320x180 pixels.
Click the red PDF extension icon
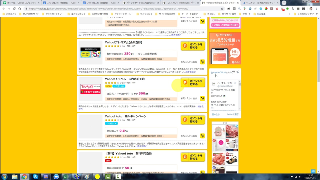point(271,8)
